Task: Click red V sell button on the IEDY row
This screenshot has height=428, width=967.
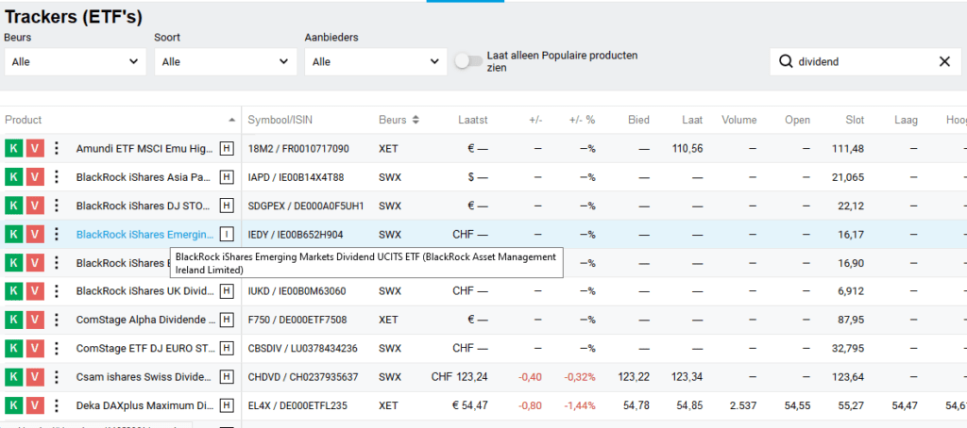Action: point(35,234)
